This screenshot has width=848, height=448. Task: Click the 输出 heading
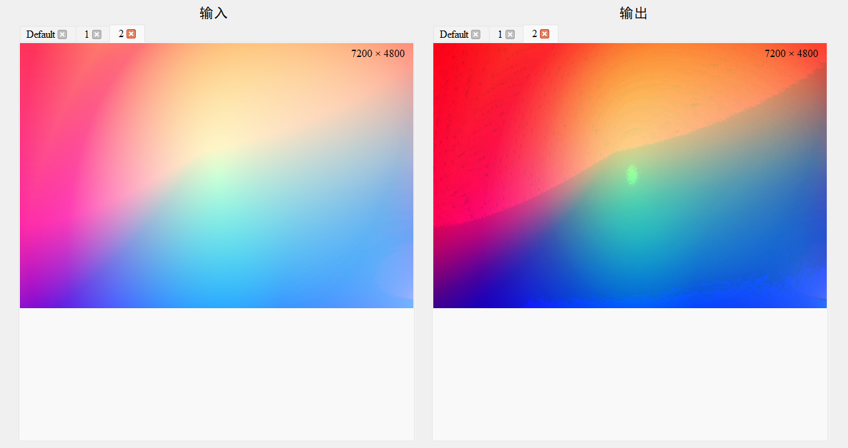(633, 13)
